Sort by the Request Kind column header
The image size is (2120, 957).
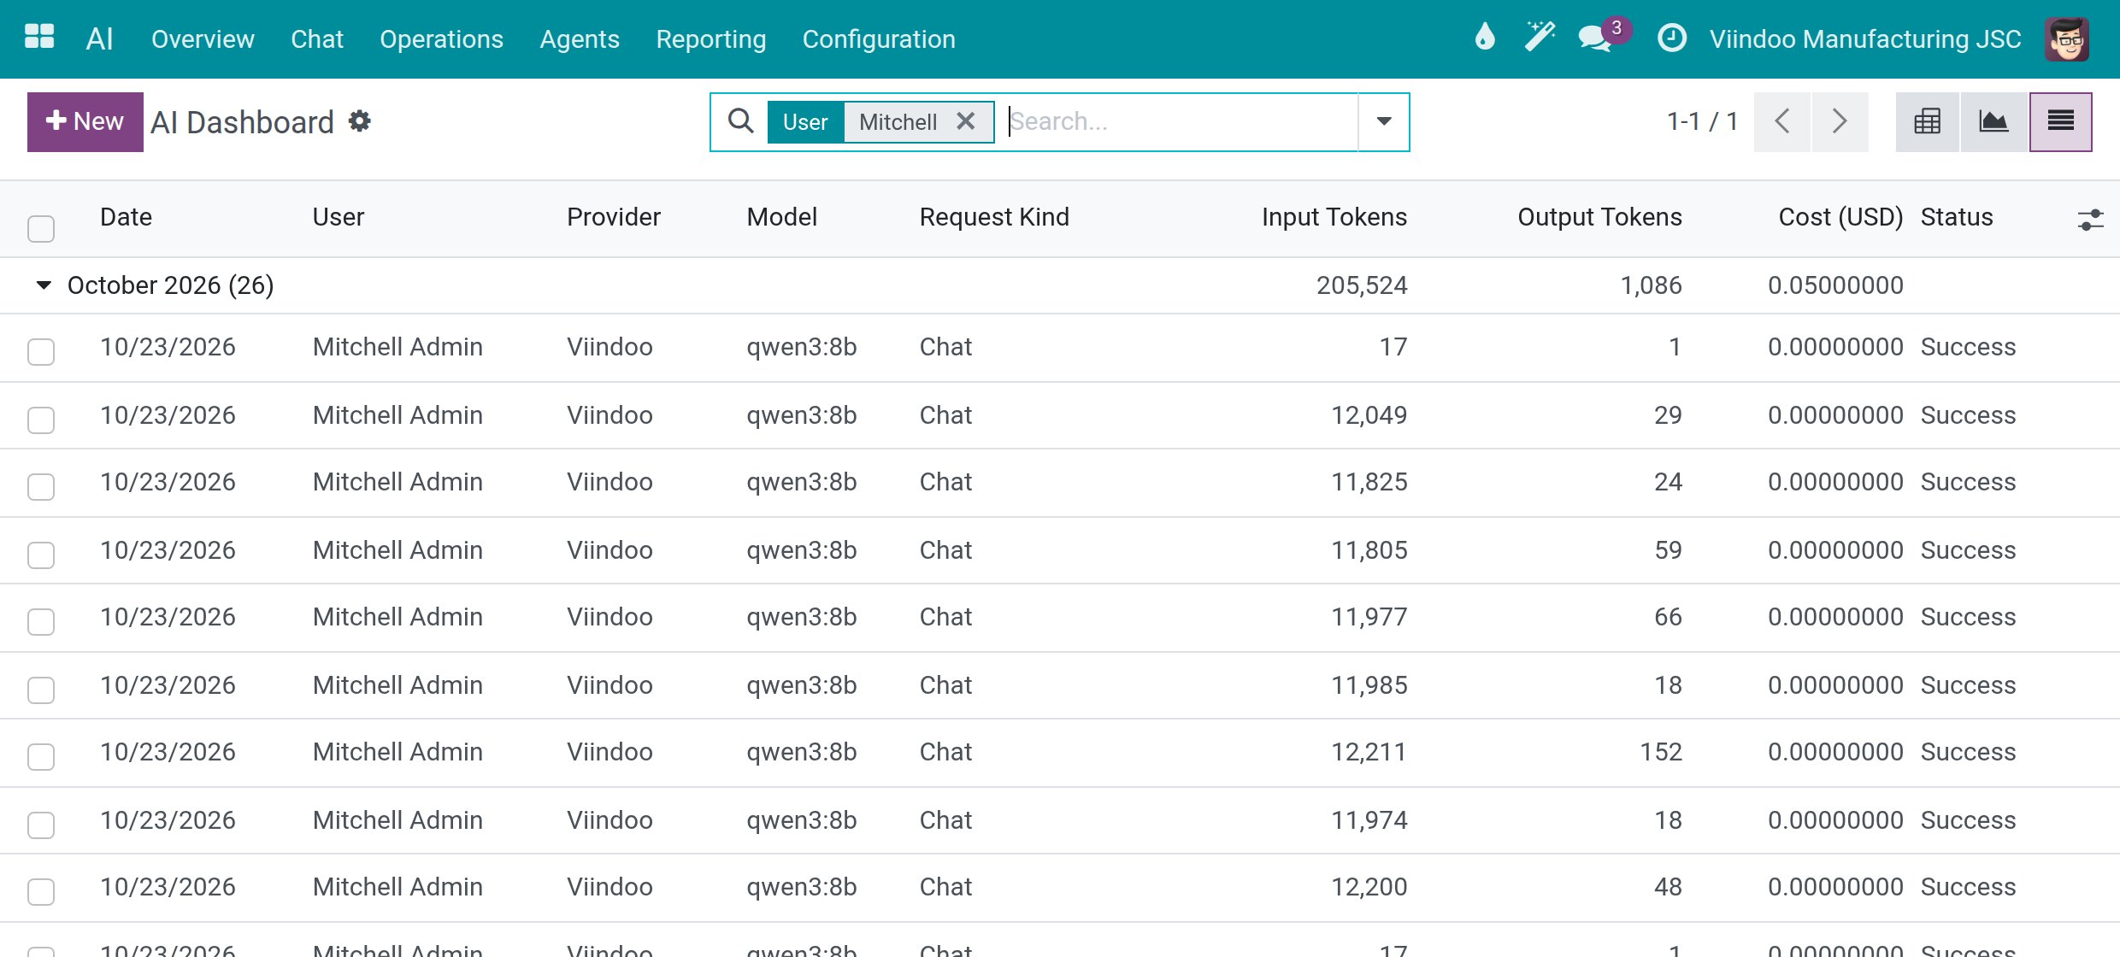(993, 217)
